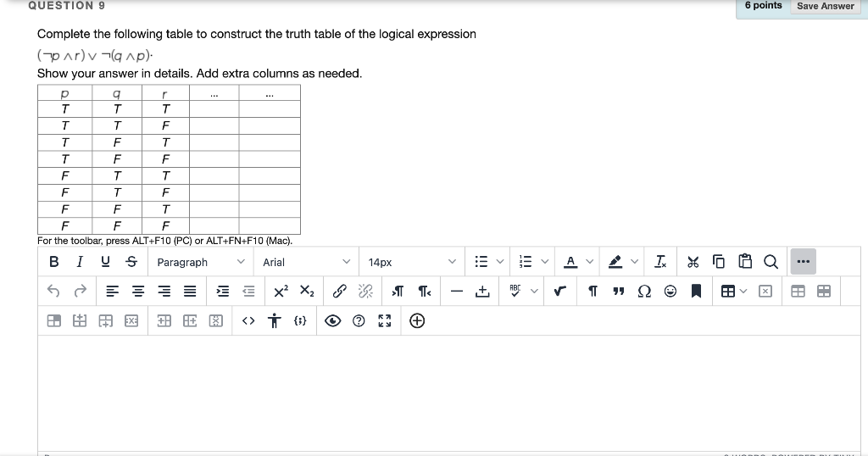Cut selection with scissors icon
The height and width of the screenshot is (456, 868).
[693, 262]
